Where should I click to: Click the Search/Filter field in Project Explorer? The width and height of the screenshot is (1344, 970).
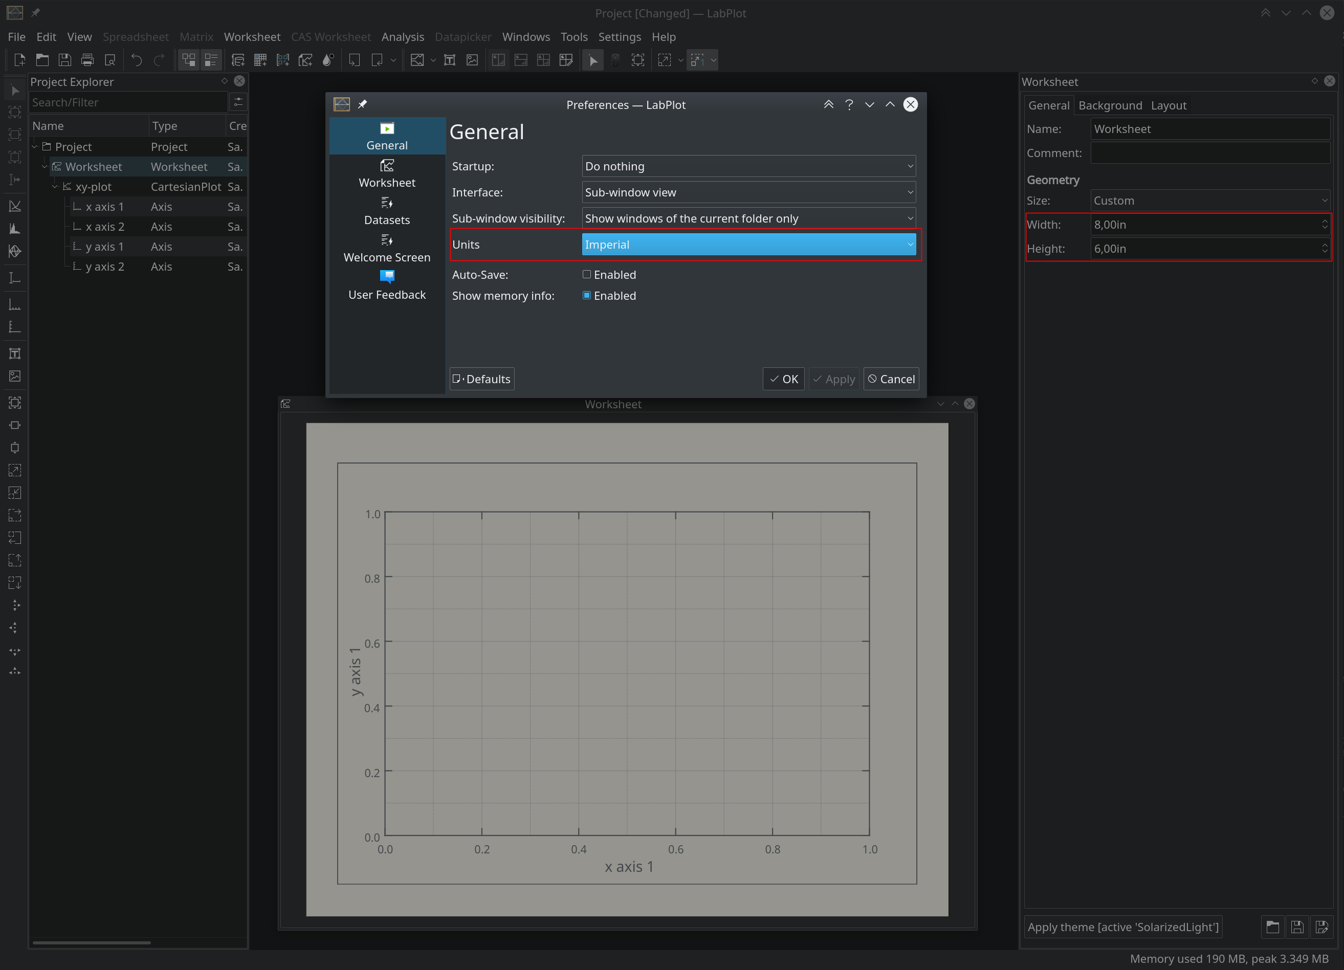pyautogui.click(x=127, y=102)
